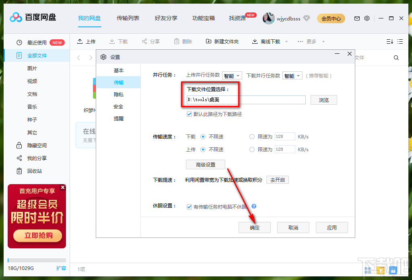Viewport: 412px width, 280px height.
Task: Click the all files document icon
Action: (19, 55)
